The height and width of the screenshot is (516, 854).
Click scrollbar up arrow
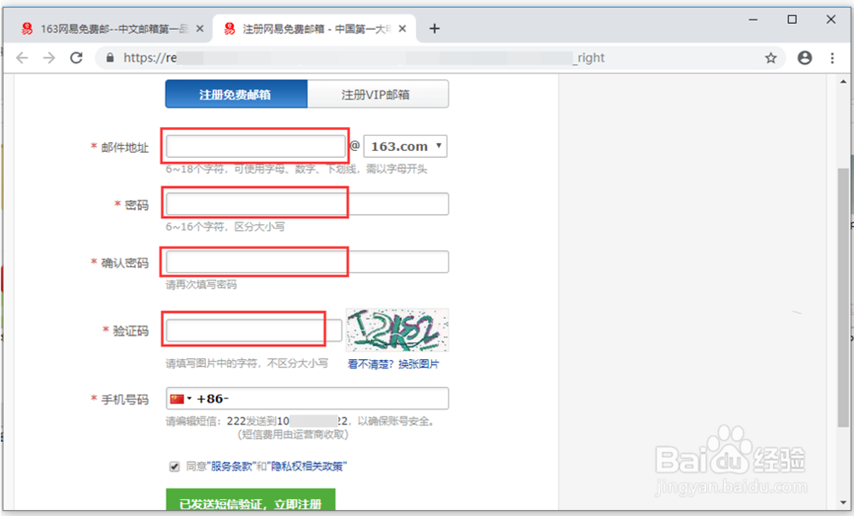pyautogui.click(x=843, y=82)
